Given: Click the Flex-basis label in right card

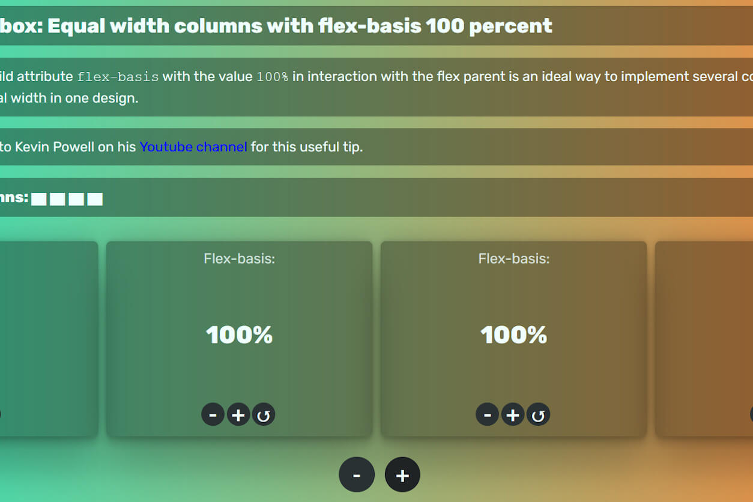Looking at the screenshot, I should 514,259.
